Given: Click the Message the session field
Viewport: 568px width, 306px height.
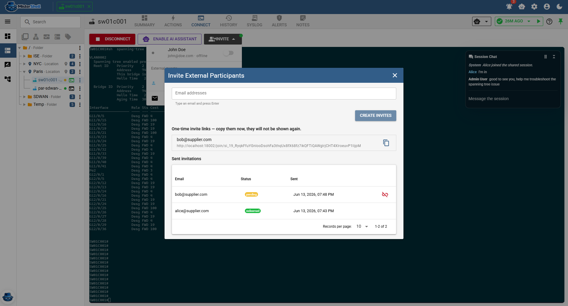Looking at the screenshot, I should click(x=513, y=99).
